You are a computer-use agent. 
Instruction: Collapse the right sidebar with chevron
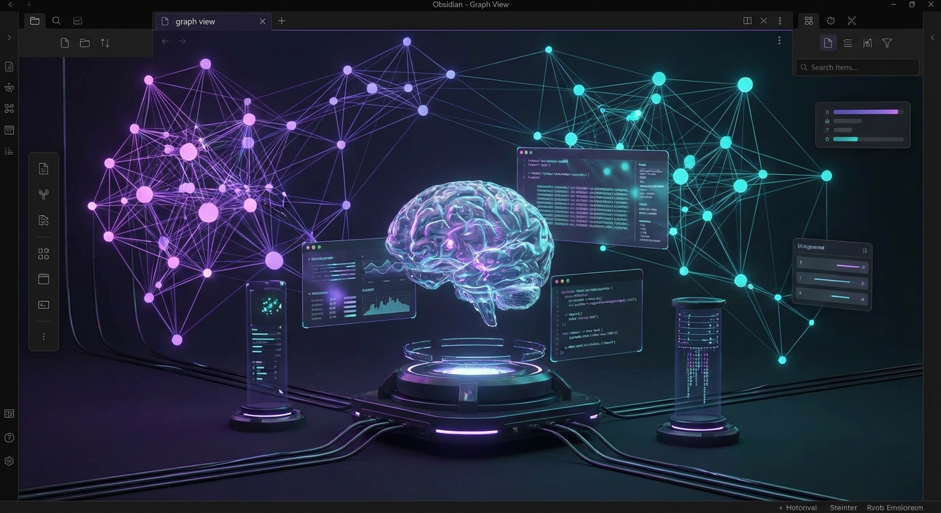click(x=932, y=37)
